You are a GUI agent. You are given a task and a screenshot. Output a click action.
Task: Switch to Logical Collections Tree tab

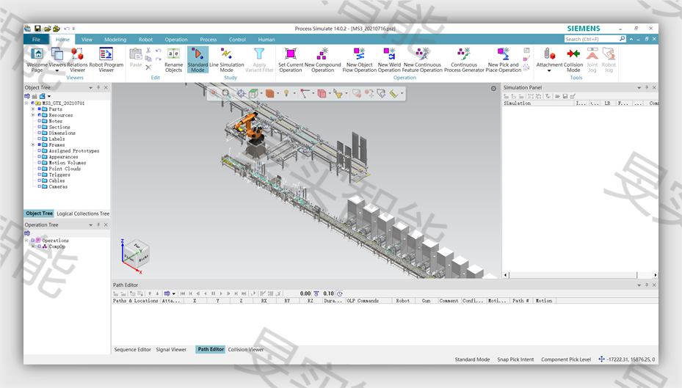tap(83, 214)
